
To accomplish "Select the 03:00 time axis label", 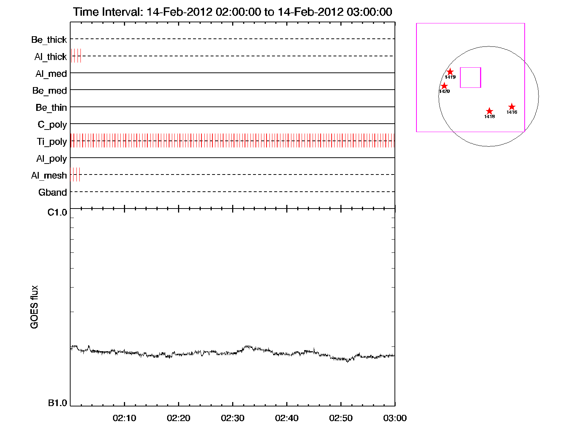I will (x=395, y=418).
